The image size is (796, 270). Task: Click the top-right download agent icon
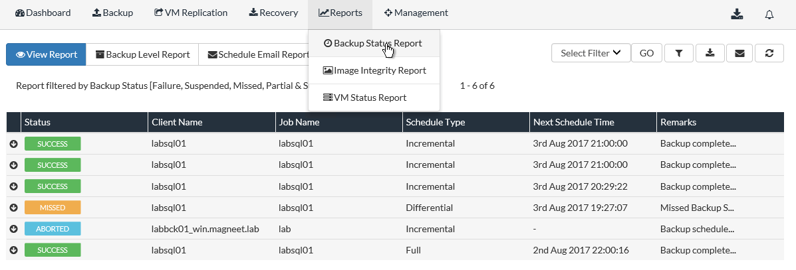pyautogui.click(x=736, y=15)
